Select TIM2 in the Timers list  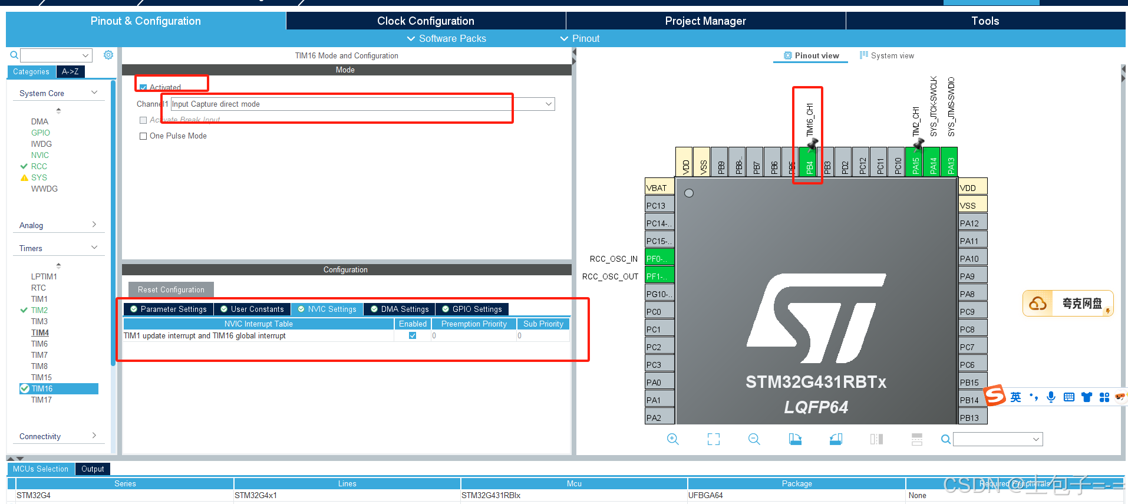click(x=39, y=310)
